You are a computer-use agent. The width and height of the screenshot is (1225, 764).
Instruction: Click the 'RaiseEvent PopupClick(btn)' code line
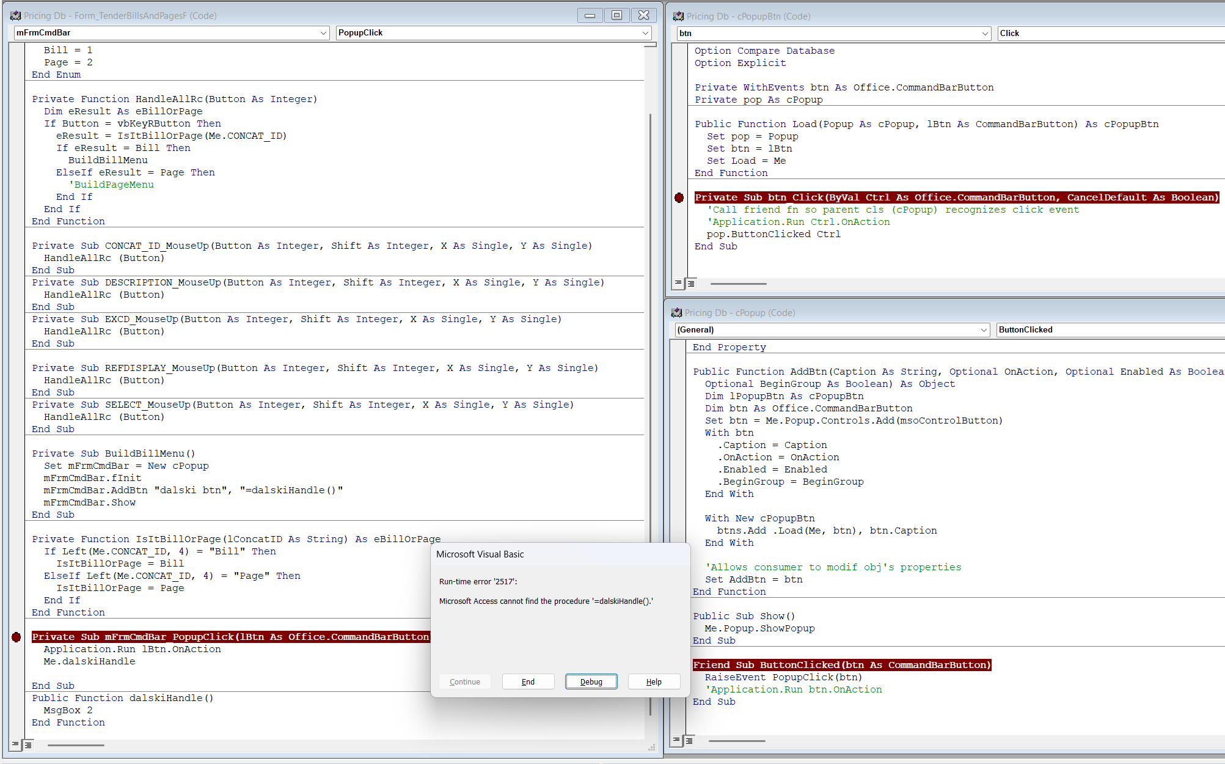click(x=783, y=677)
